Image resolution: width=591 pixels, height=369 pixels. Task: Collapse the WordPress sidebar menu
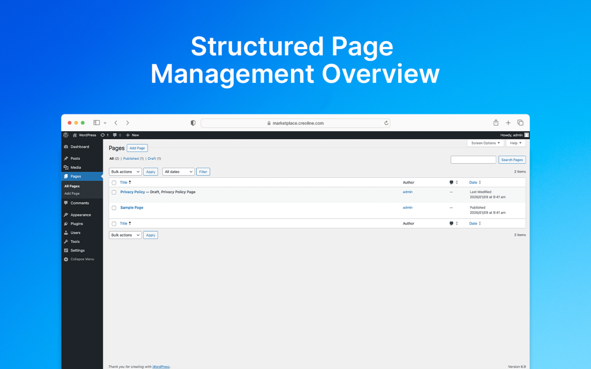[79, 259]
